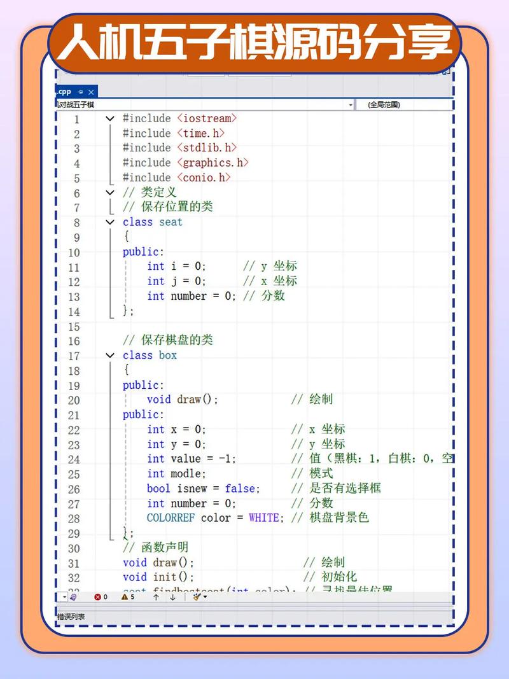Click the fold marker beside class seat

(x=109, y=222)
